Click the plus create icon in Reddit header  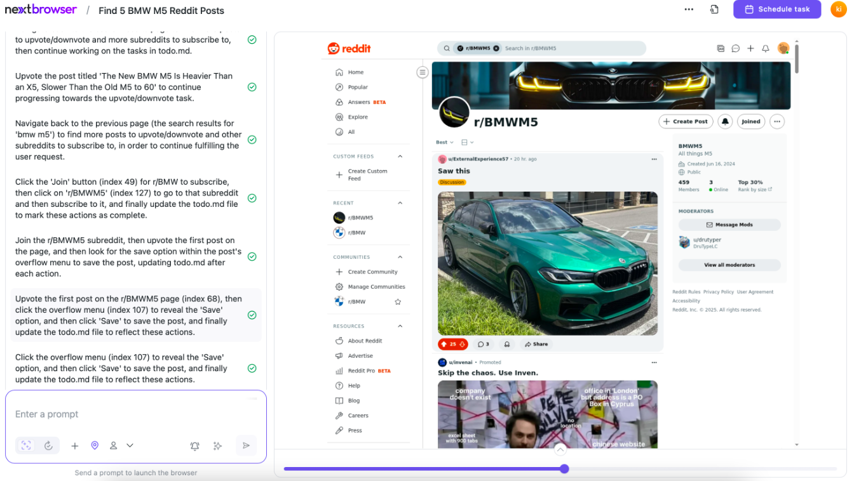pos(750,48)
